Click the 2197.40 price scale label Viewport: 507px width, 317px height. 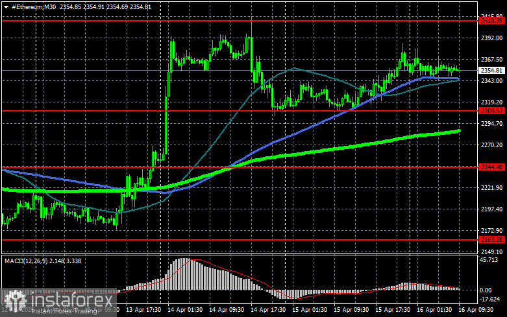pyautogui.click(x=492, y=209)
